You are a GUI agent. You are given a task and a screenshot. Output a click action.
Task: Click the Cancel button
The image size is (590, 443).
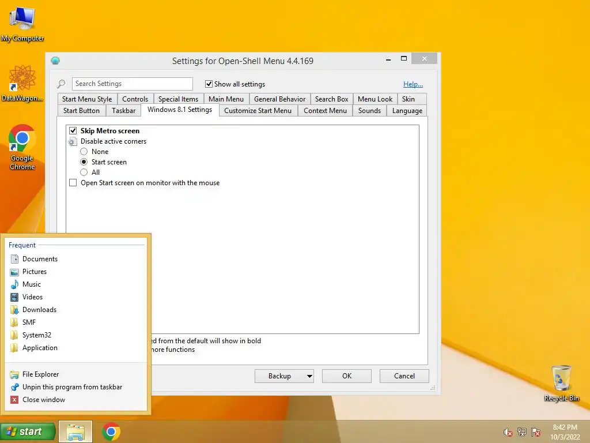[x=404, y=376]
